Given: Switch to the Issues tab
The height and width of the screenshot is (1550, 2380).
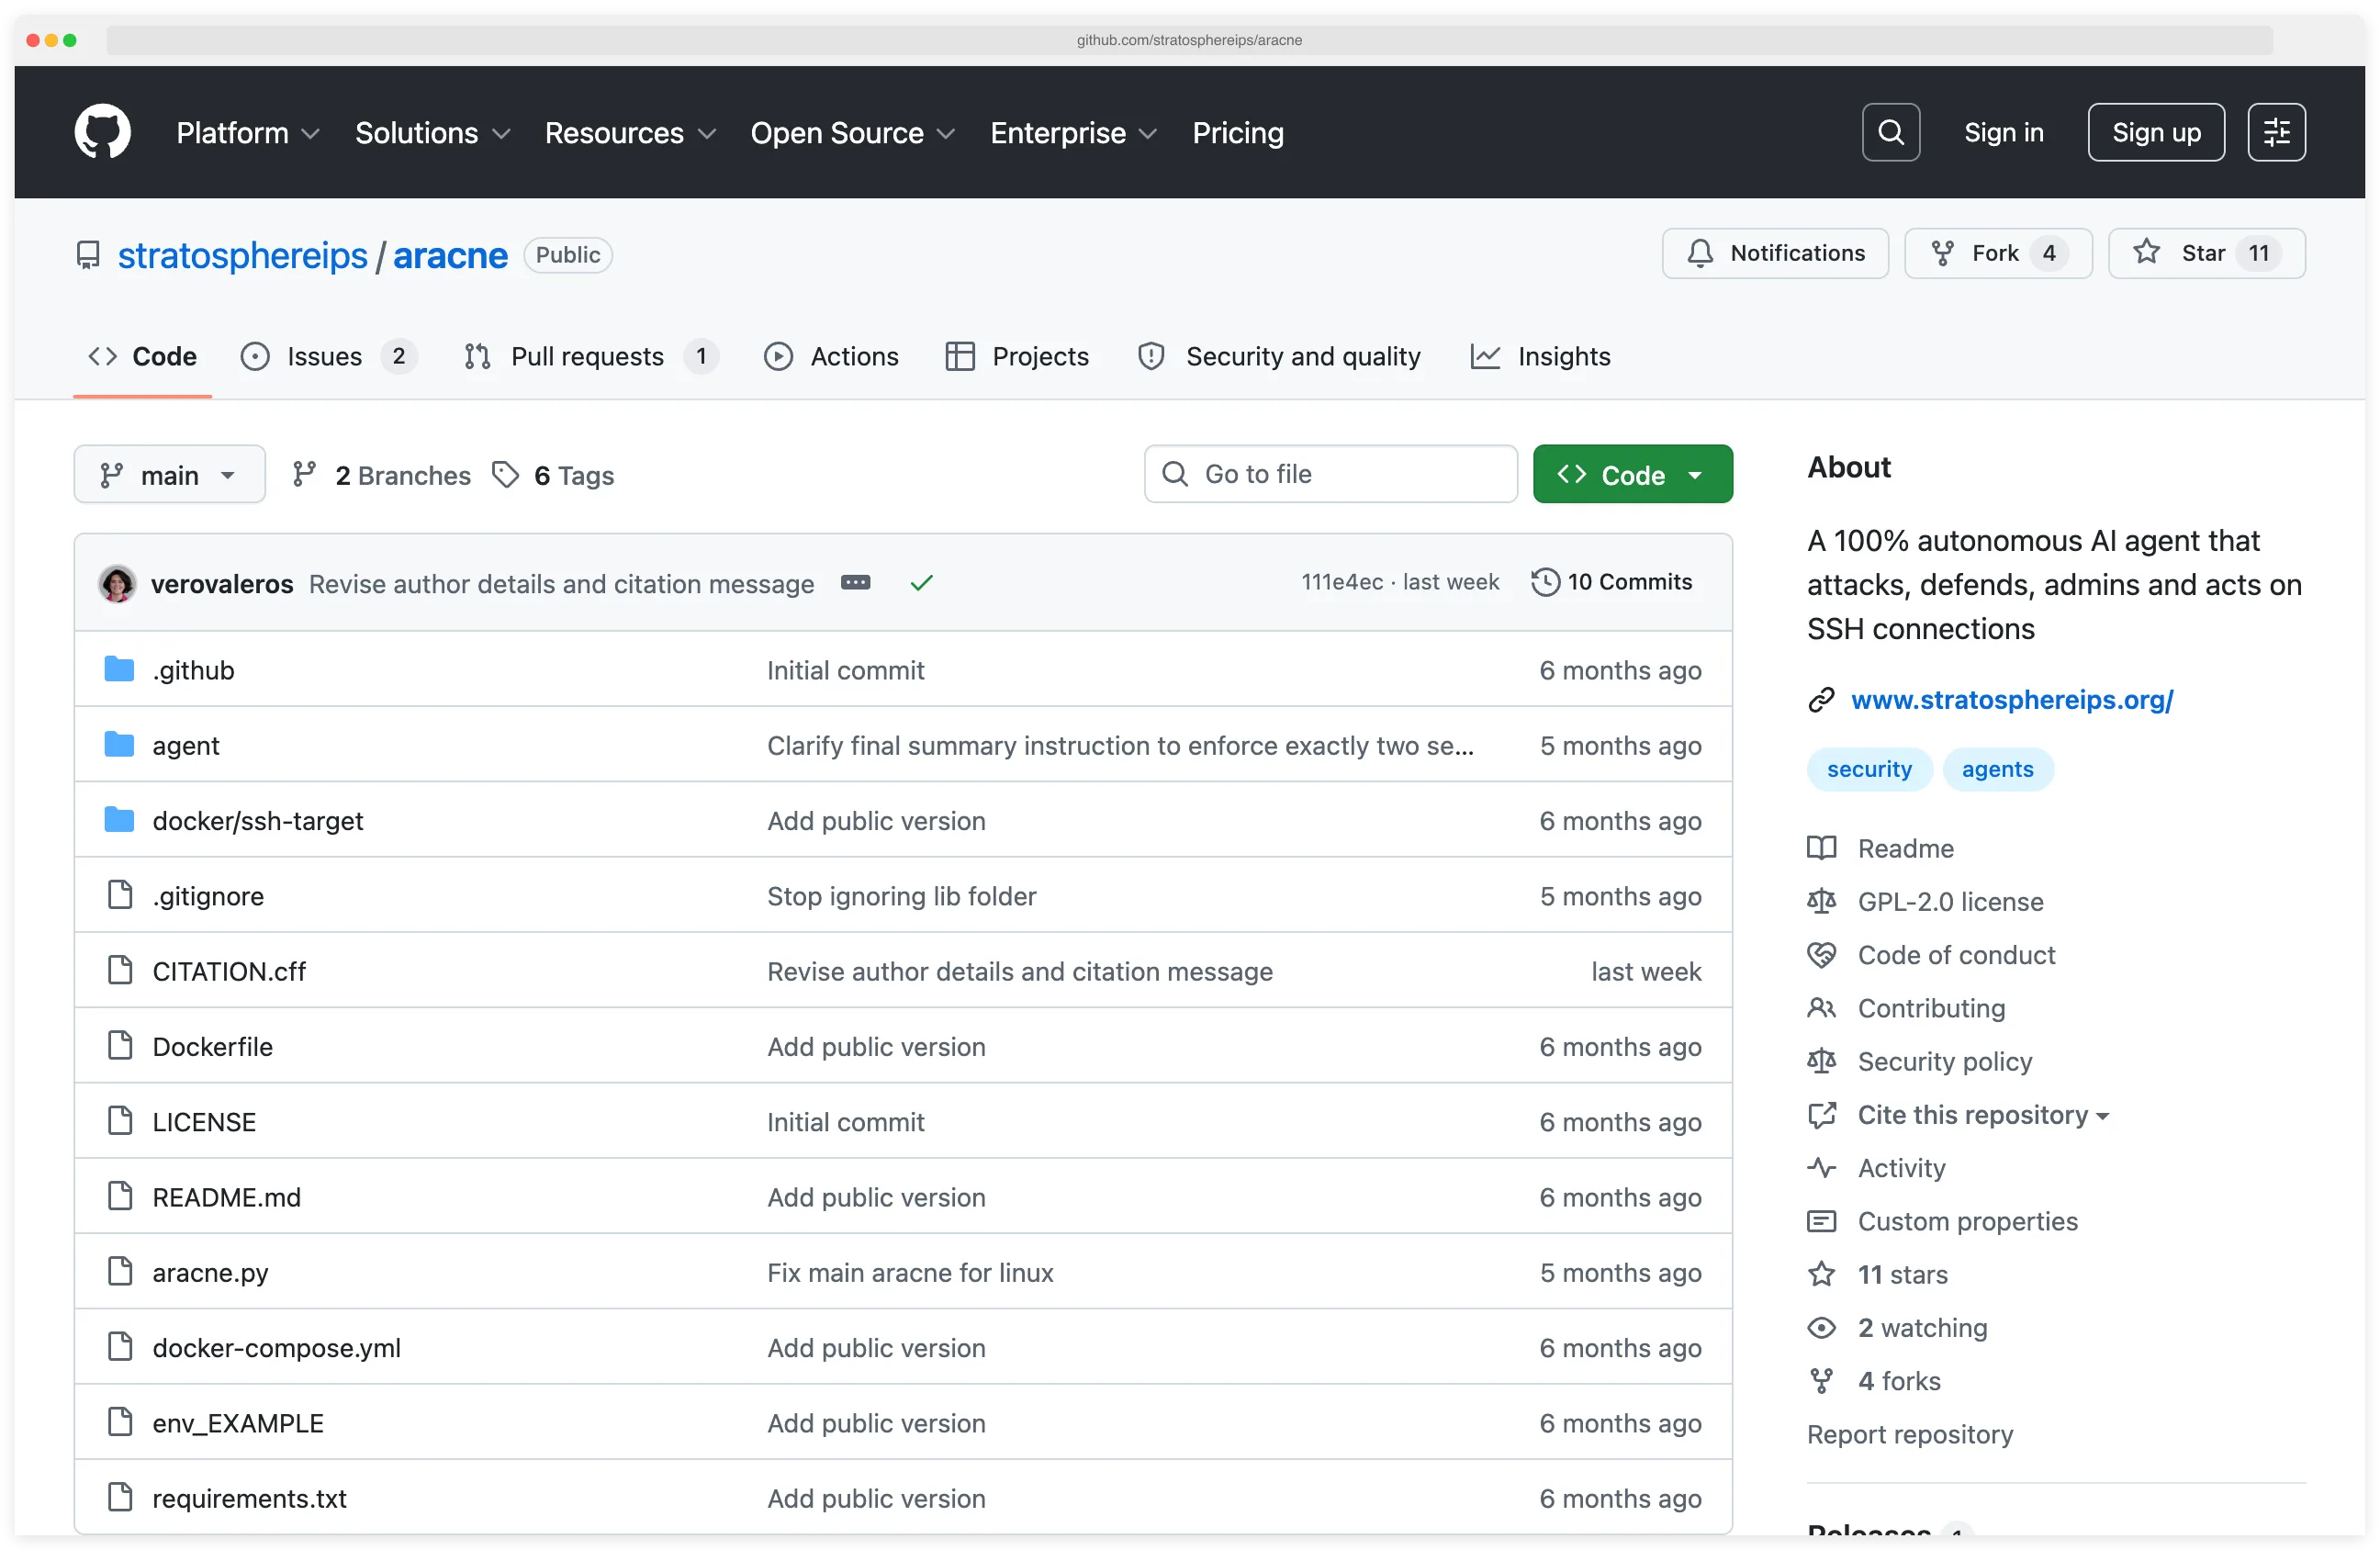Looking at the screenshot, I should pos(323,356).
